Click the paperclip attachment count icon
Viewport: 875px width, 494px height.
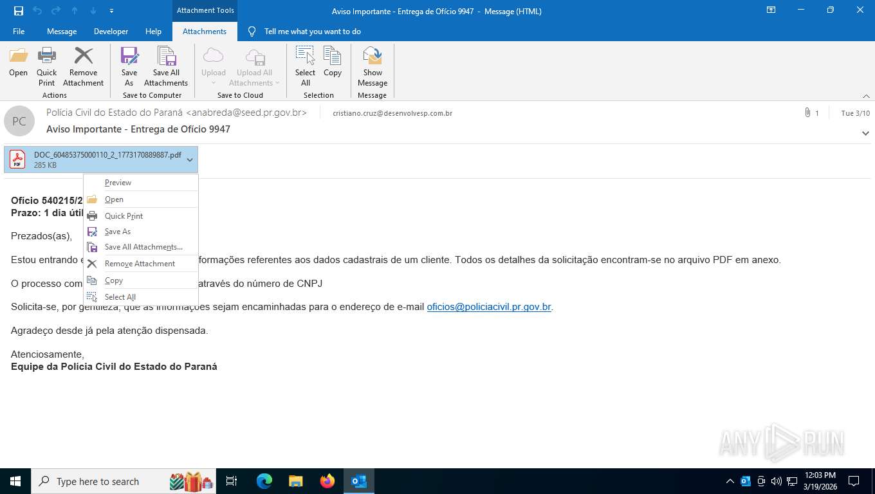pyautogui.click(x=807, y=113)
